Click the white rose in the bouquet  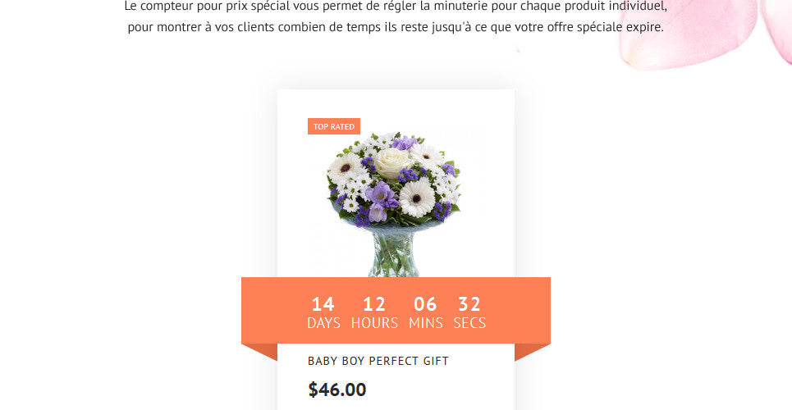tap(392, 162)
